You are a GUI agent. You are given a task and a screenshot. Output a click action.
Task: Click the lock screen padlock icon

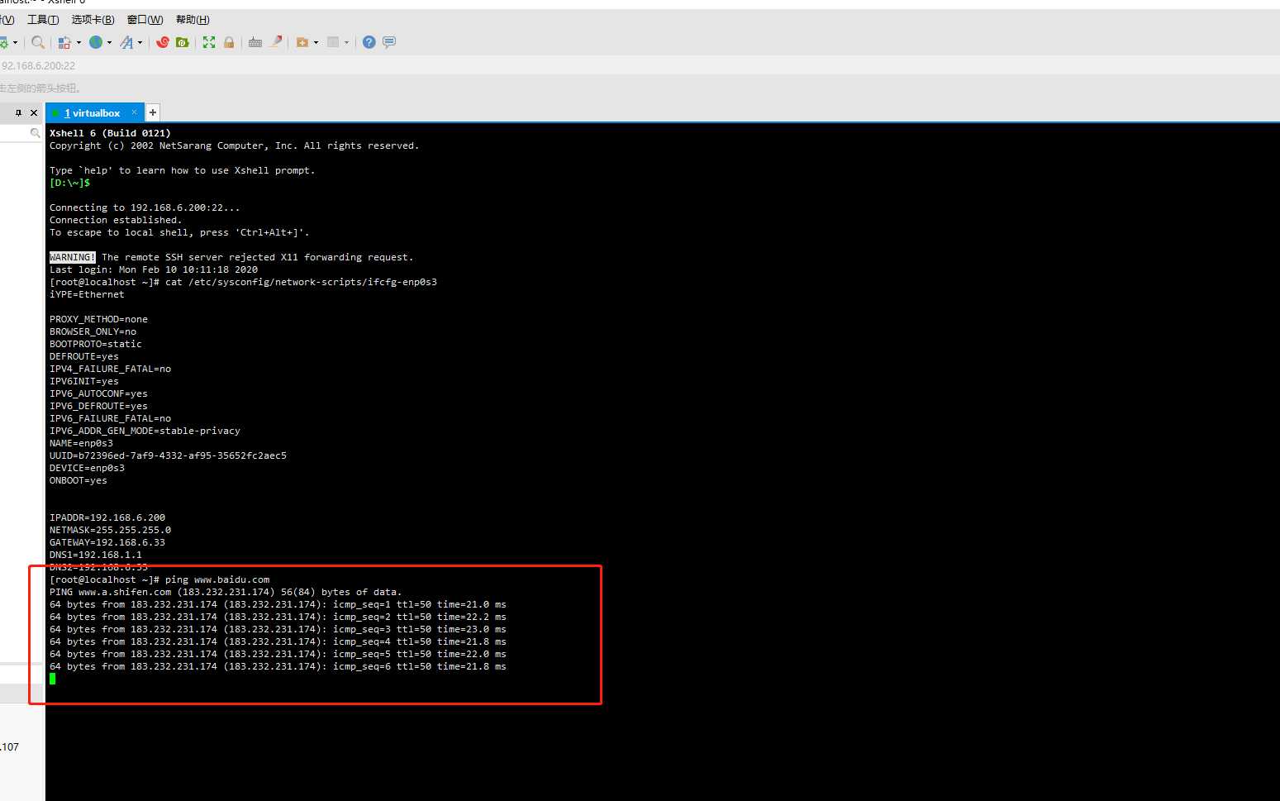click(229, 42)
